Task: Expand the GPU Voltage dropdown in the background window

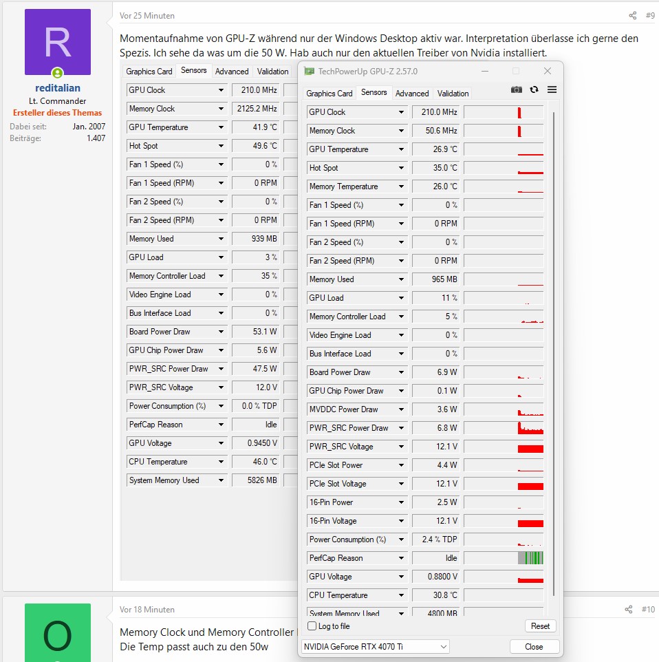Action: [x=221, y=443]
